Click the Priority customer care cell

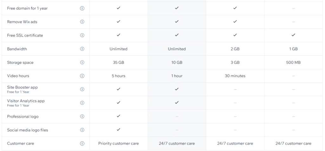(x=118, y=143)
